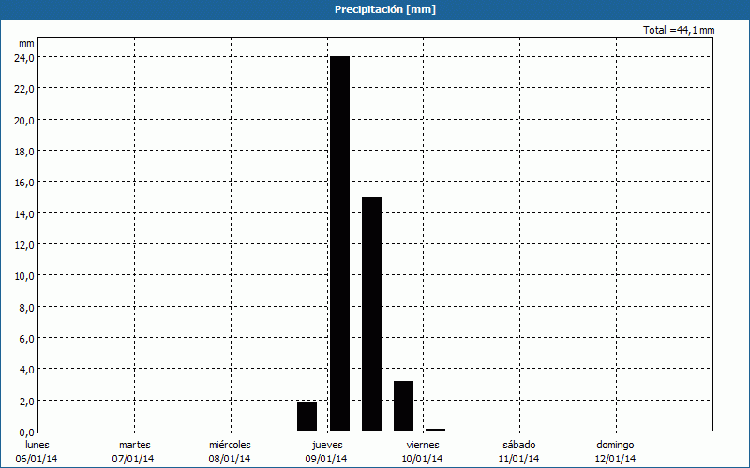
Task: Select the miércoles 08/01/14 date label
Action: (x=230, y=451)
